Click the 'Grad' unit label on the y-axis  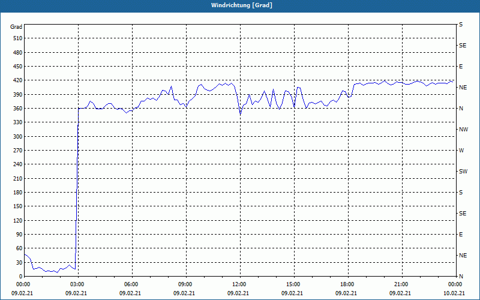point(16,27)
